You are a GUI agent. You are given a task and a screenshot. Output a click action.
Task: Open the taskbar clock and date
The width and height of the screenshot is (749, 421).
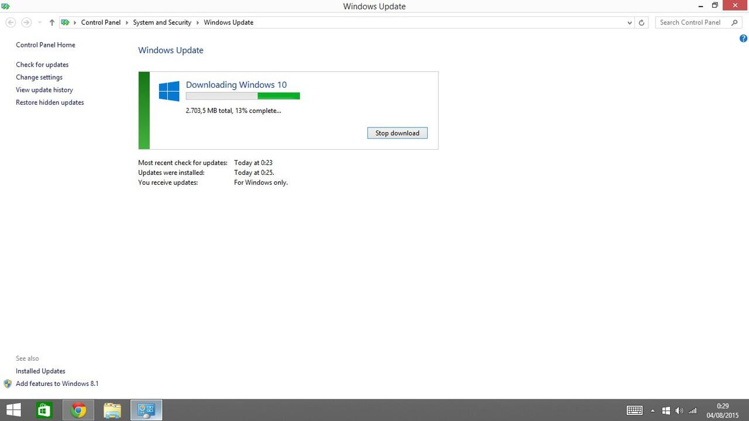pyautogui.click(x=723, y=410)
